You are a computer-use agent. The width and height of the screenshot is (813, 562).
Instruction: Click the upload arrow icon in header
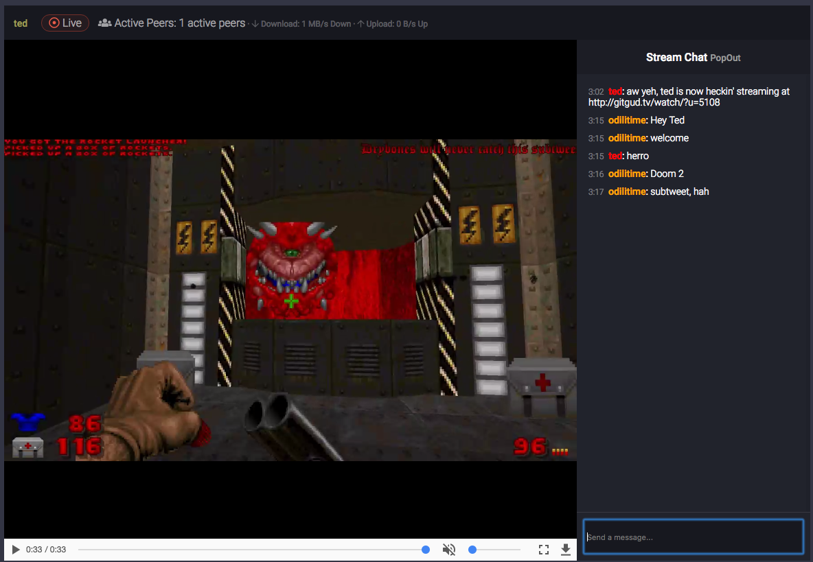point(361,24)
